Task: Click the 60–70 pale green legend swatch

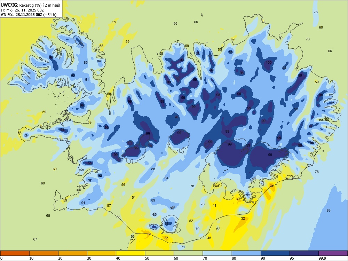Action: [x=188, y=253]
